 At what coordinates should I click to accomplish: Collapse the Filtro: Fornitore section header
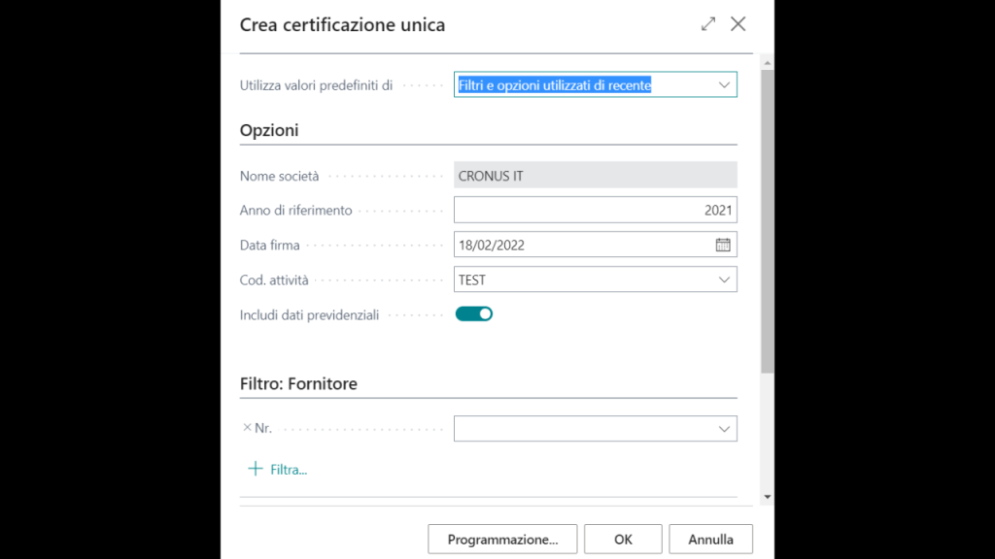[298, 384]
